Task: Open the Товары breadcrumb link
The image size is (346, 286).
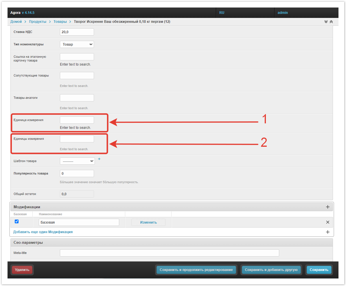Action: pyautogui.click(x=60, y=22)
